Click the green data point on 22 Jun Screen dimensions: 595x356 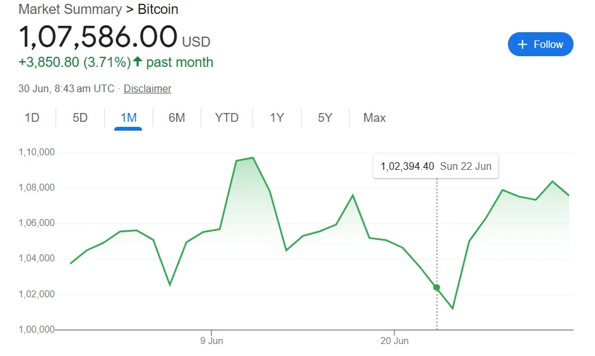(437, 288)
